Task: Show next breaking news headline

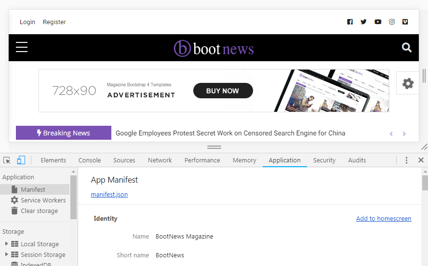Action: (x=404, y=133)
